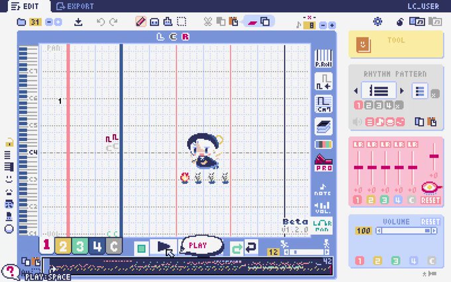Click the bomb icon

(x=400, y=22)
